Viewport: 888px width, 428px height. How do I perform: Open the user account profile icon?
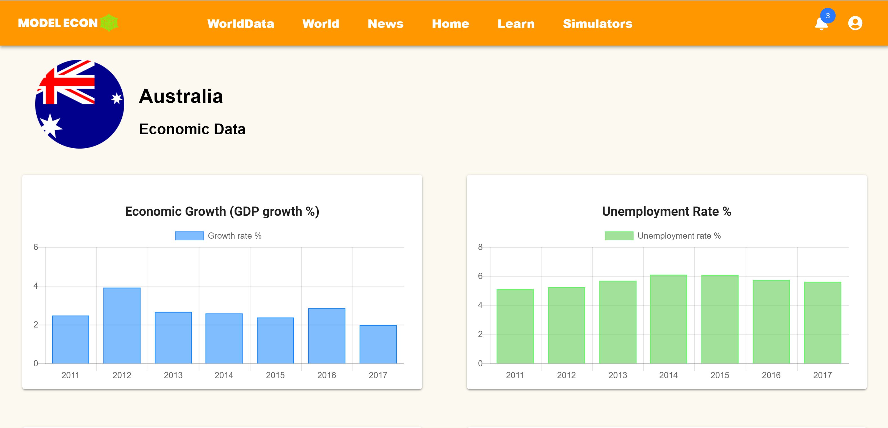(855, 23)
